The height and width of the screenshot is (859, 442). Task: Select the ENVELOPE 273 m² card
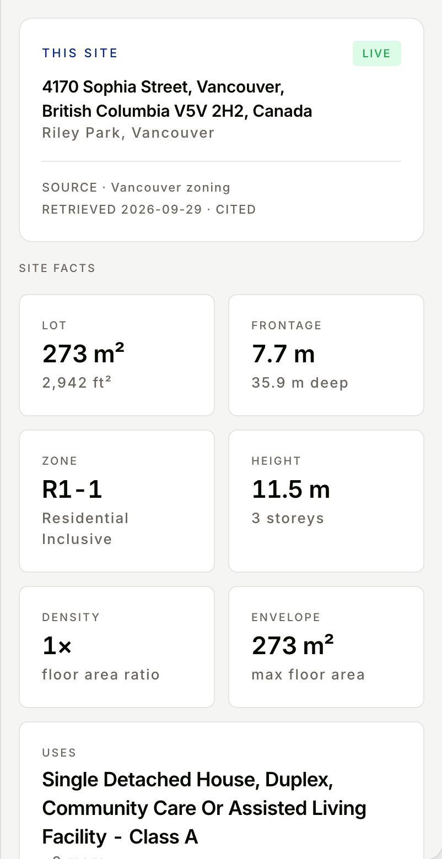pos(326,647)
